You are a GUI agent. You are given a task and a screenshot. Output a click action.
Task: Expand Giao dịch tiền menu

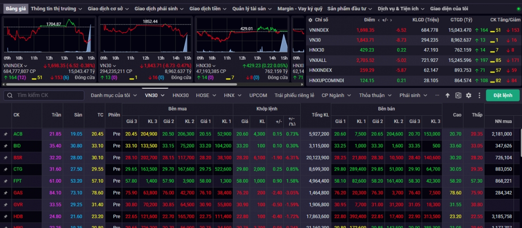pos(208,8)
